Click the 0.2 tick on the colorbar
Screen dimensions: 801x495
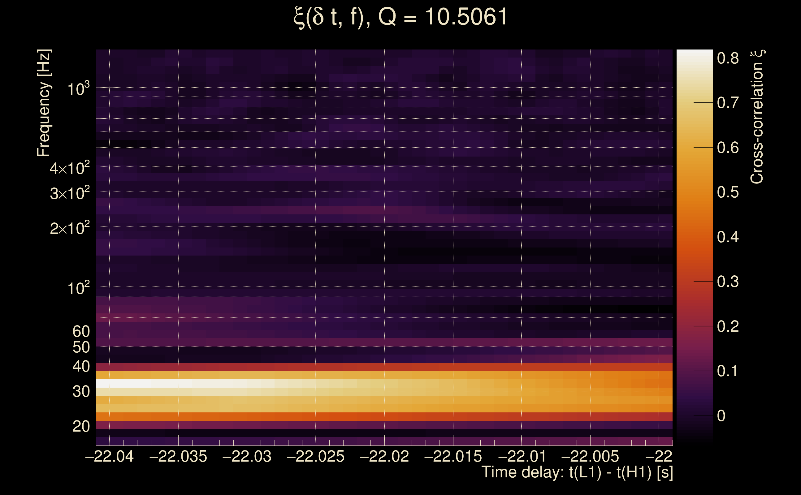pos(728,326)
